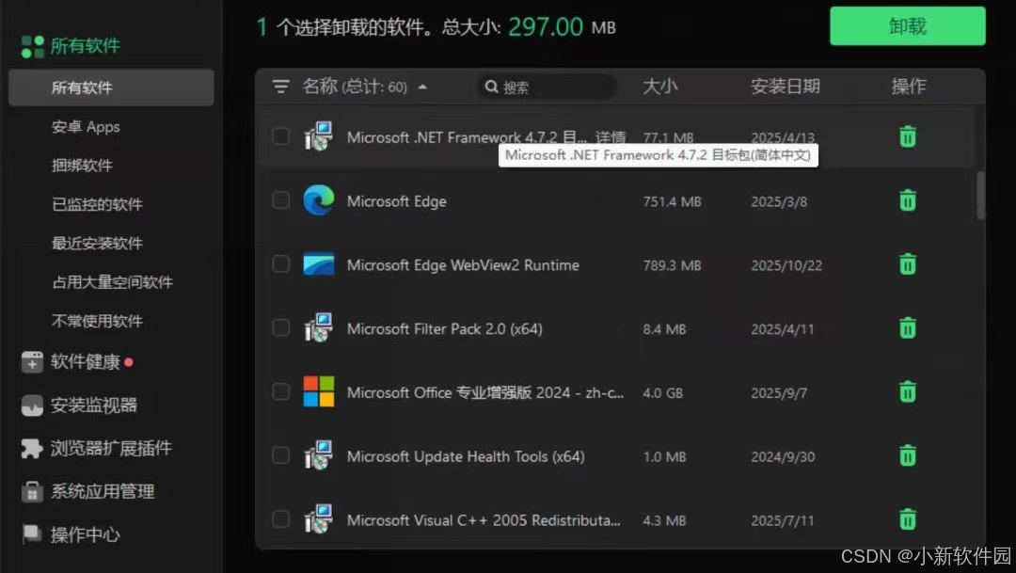This screenshot has width=1016, height=573.
Task: Check the Microsoft .NET Framework 4.7.2 checkbox
Action: (280, 136)
